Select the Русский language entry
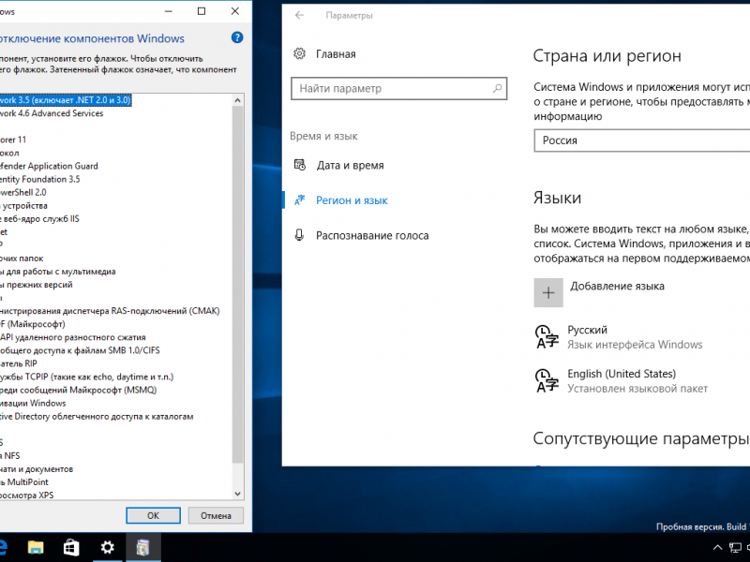The width and height of the screenshot is (750, 562). [x=619, y=337]
